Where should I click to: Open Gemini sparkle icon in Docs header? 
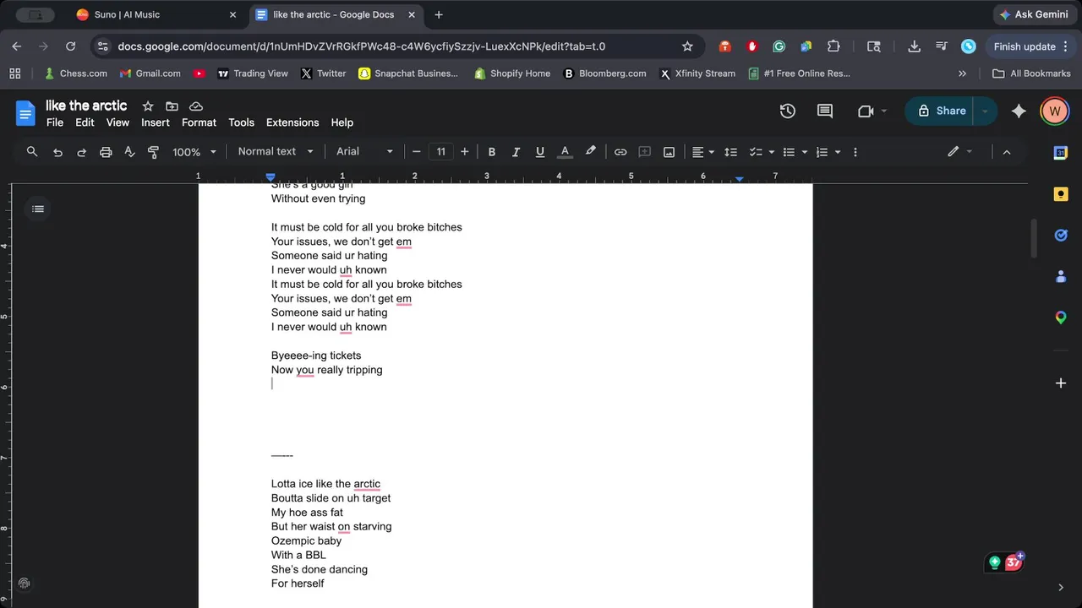(1019, 111)
